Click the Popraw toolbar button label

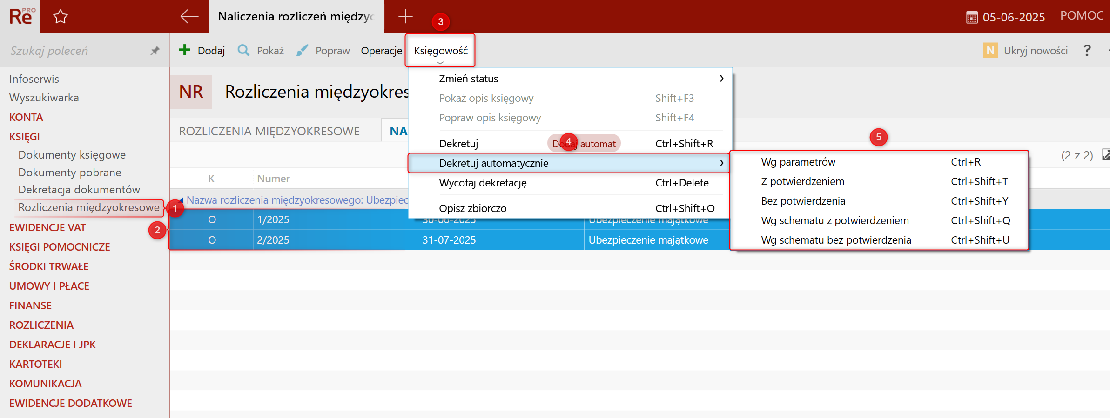click(x=332, y=51)
